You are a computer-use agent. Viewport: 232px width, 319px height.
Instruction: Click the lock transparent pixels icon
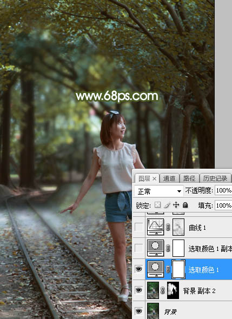[x=157, y=205]
